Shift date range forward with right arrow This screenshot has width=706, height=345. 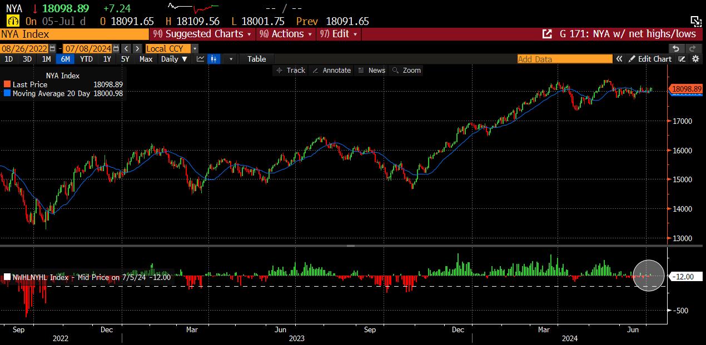137,48
